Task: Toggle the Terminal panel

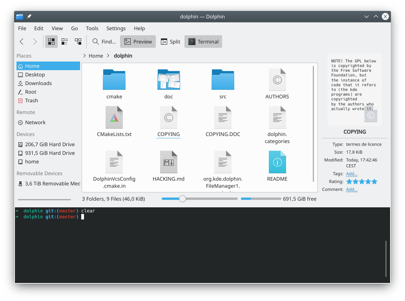Action: click(x=203, y=42)
